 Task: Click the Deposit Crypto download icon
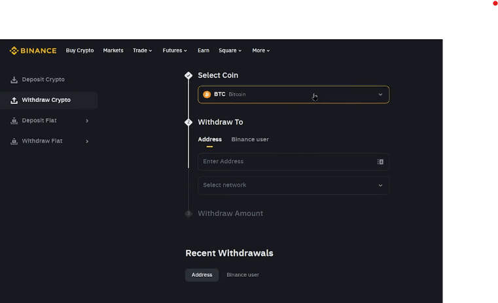(x=14, y=80)
